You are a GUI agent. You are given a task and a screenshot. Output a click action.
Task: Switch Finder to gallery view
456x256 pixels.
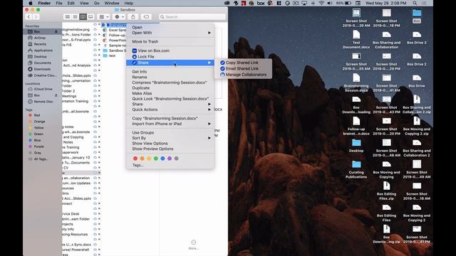coord(90,17)
